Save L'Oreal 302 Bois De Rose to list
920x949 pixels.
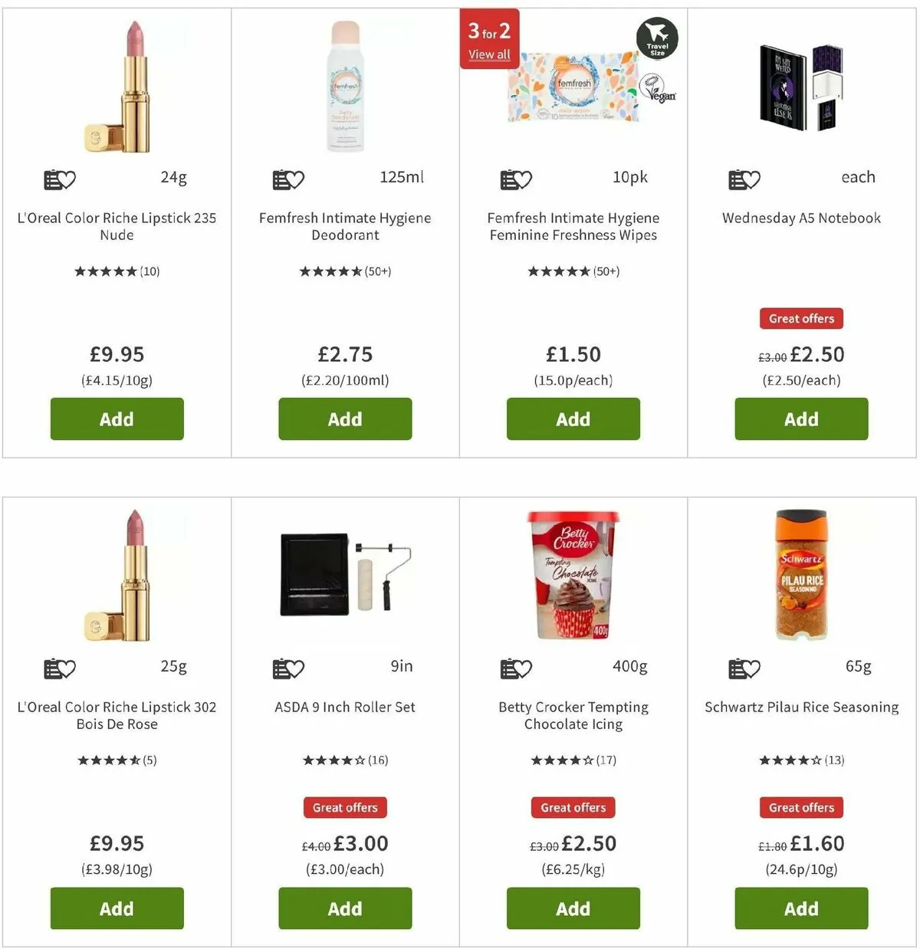pyautogui.click(x=60, y=668)
